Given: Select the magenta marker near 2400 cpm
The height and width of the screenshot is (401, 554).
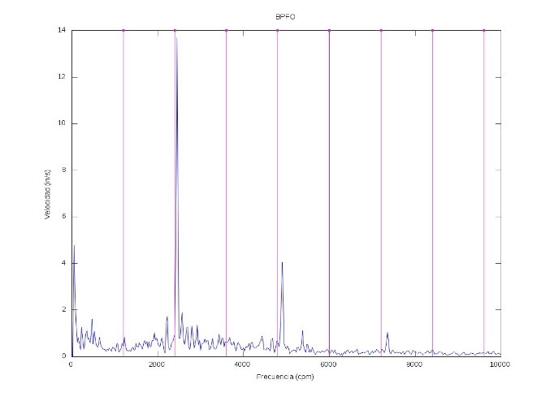Looking at the screenshot, I should pyautogui.click(x=175, y=30).
